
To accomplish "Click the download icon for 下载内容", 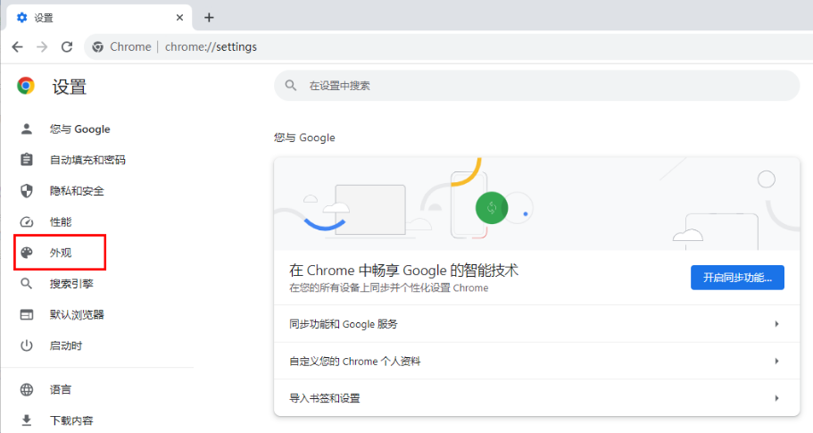I will point(27,420).
